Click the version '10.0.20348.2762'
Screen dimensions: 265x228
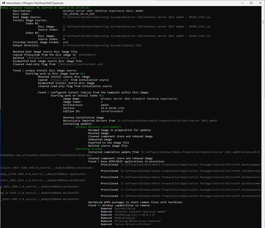pyautogui.click(x=113, y=108)
